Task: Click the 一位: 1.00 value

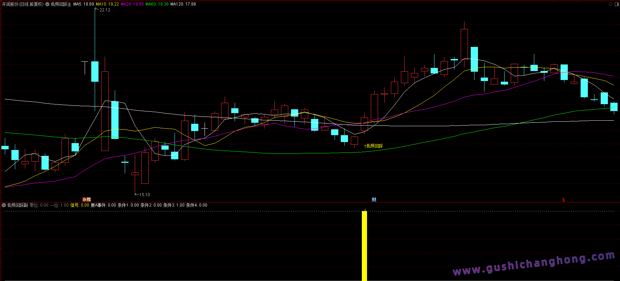Action: (x=59, y=205)
